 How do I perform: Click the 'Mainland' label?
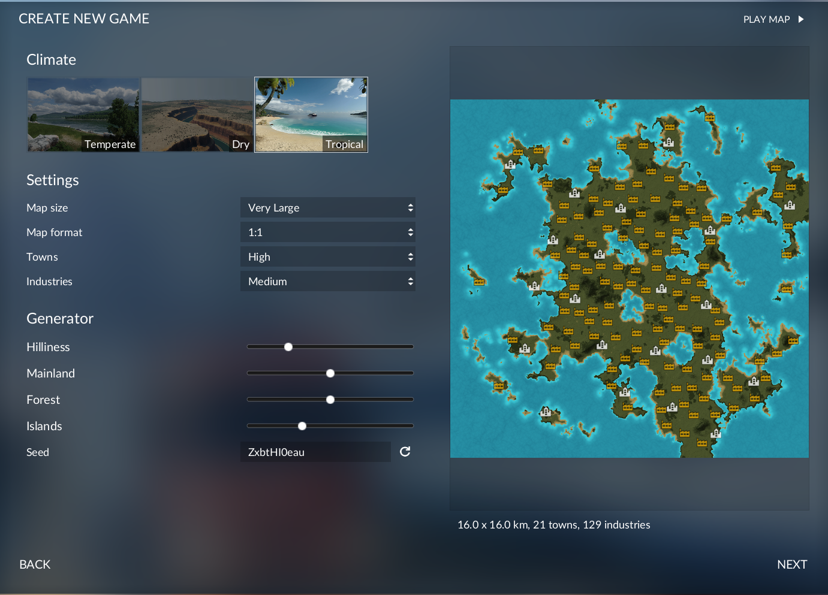point(51,373)
